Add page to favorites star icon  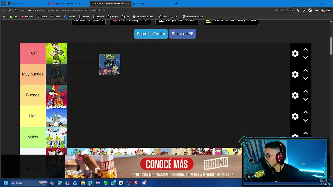point(292,10)
